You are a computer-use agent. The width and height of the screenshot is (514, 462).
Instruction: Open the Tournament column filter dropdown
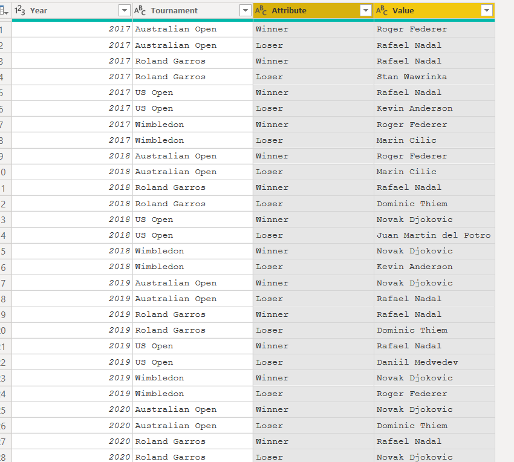(x=245, y=10)
